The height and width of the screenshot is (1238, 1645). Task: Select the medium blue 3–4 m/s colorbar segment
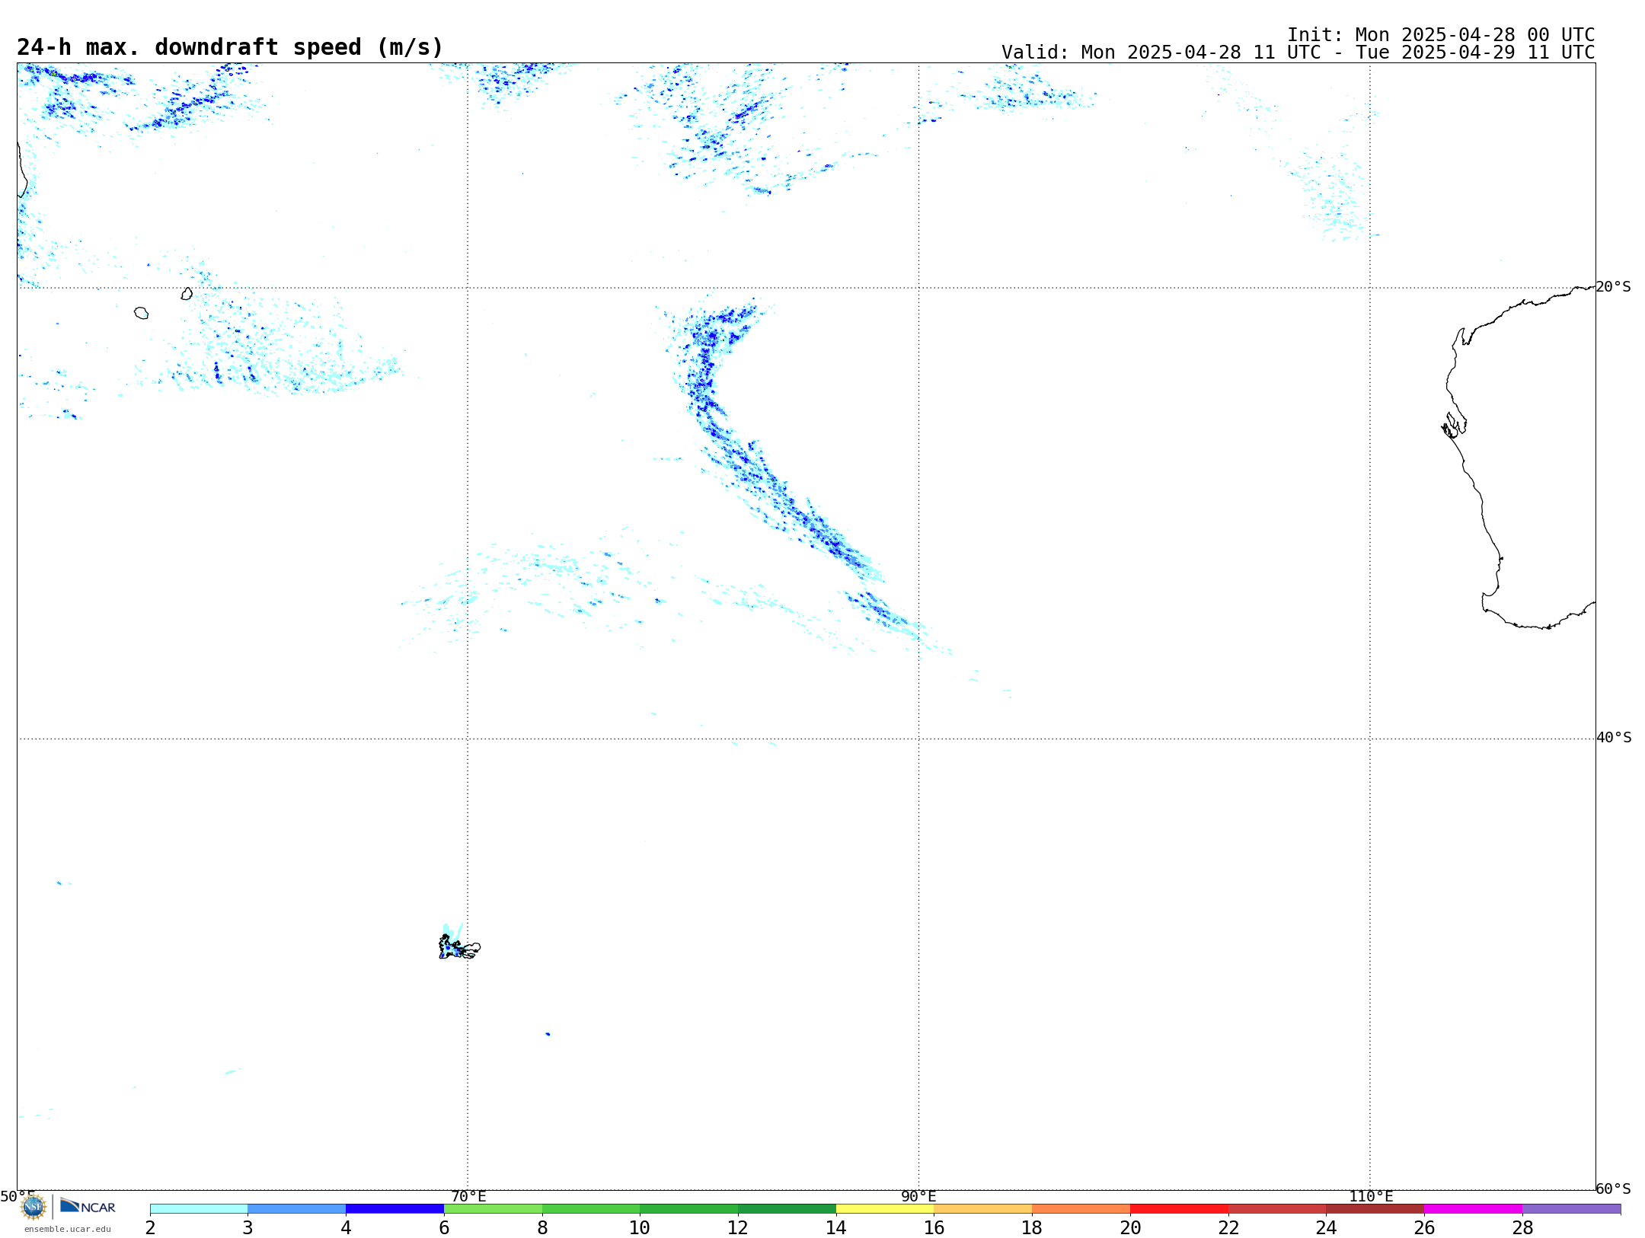[x=296, y=1208]
